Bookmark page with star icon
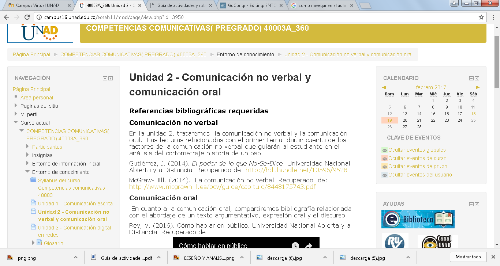Image resolution: width=500 pixels, height=266 pixels. (481, 17)
